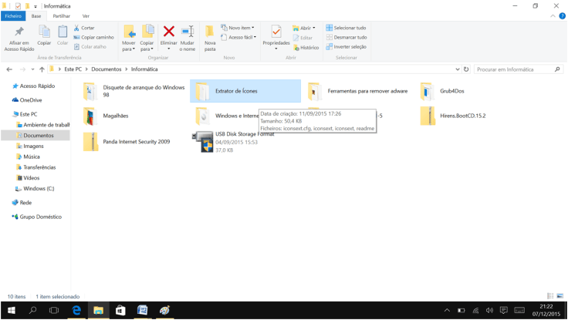Click Selecionar tudo in the ribbon
This screenshot has height=320, width=568.
pos(347,28)
